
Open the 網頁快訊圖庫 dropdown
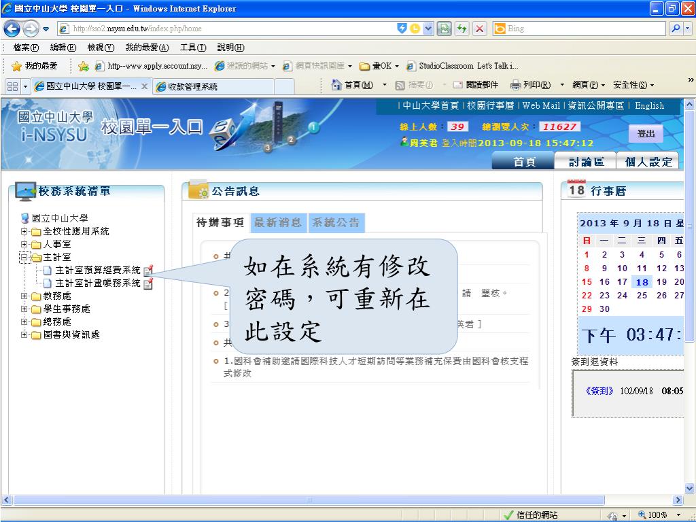(x=317, y=66)
